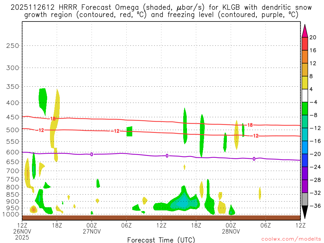Click the orange swatch between 12 and 16
Viewport: 324px width, 243px height.
click(305, 57)
